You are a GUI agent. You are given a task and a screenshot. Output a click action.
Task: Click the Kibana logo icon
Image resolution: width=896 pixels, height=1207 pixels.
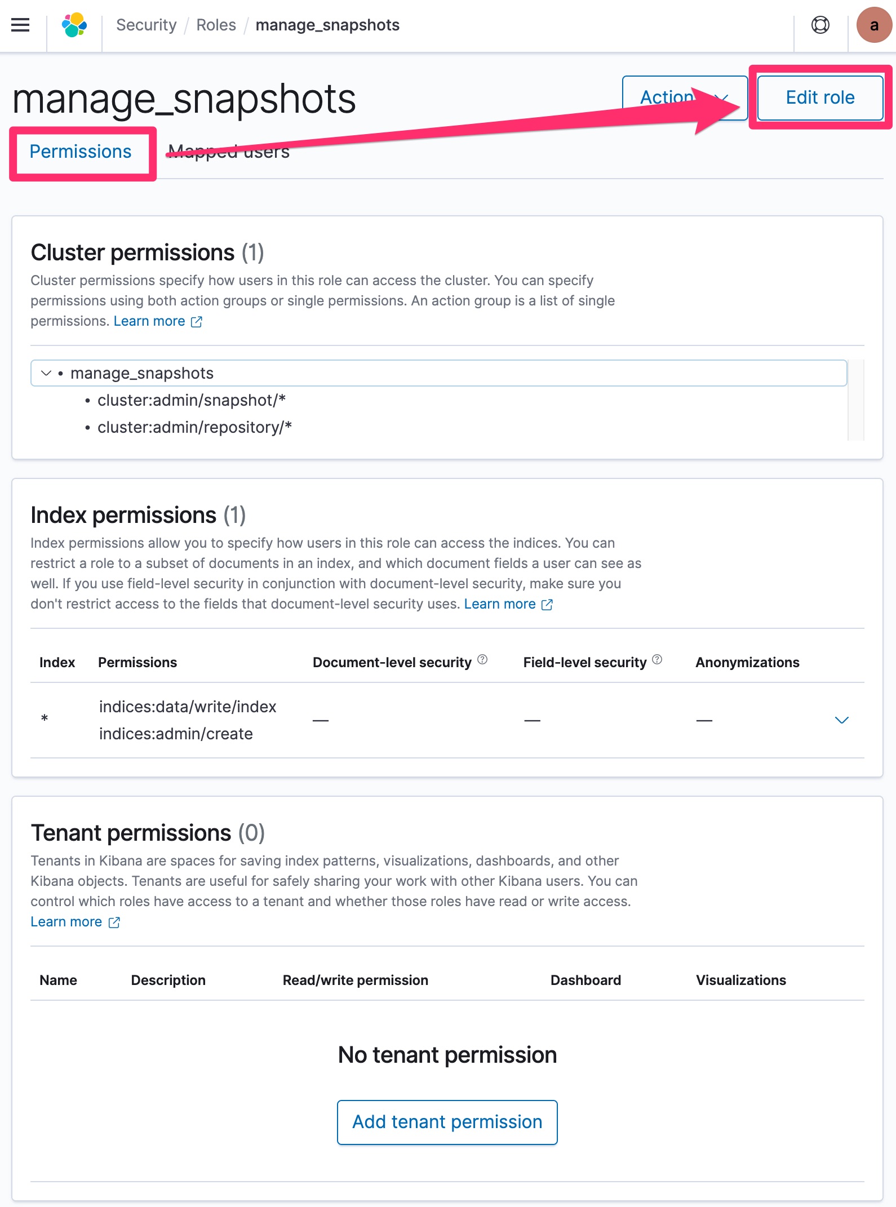click(74, 25)
